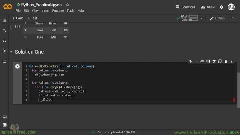Click the notebook vertical scrollbar

tap(238, 90)
